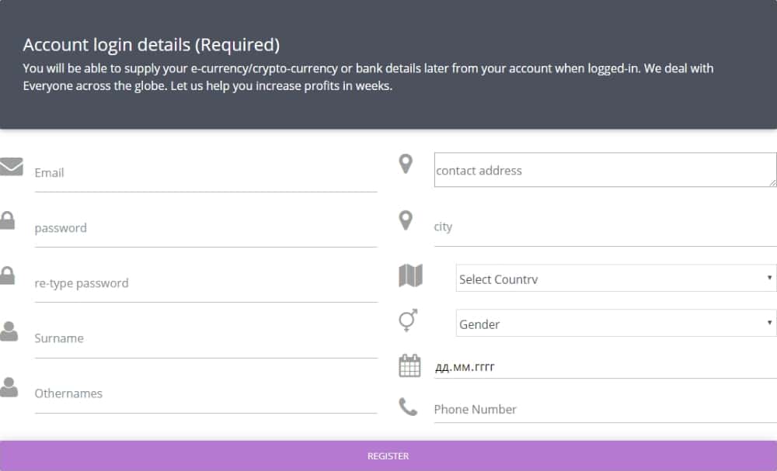
Task: Expand the Gender dropdown
Action: point(615,324)
